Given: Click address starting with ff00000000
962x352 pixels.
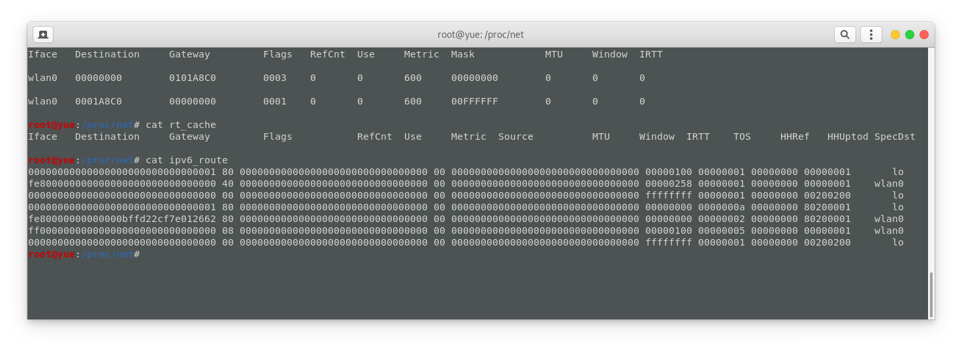Looking at the screenshot, I should click(x=122, y=231).
